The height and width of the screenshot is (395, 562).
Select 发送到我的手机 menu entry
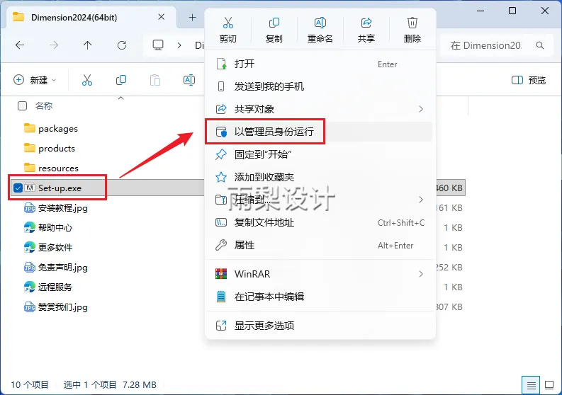click(320, 86)
